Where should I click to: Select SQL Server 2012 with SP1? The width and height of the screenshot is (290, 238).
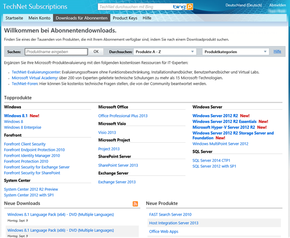[x=214, y=166]
